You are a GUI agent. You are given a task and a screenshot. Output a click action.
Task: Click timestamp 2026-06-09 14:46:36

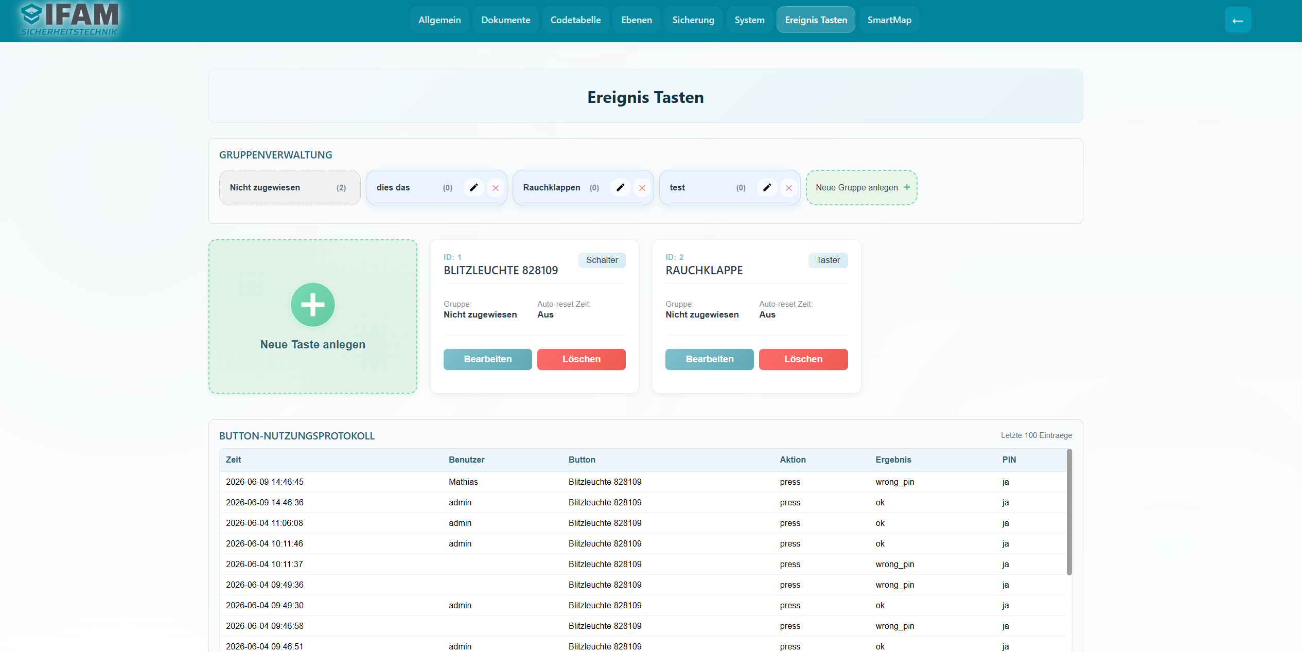[265, 502]
